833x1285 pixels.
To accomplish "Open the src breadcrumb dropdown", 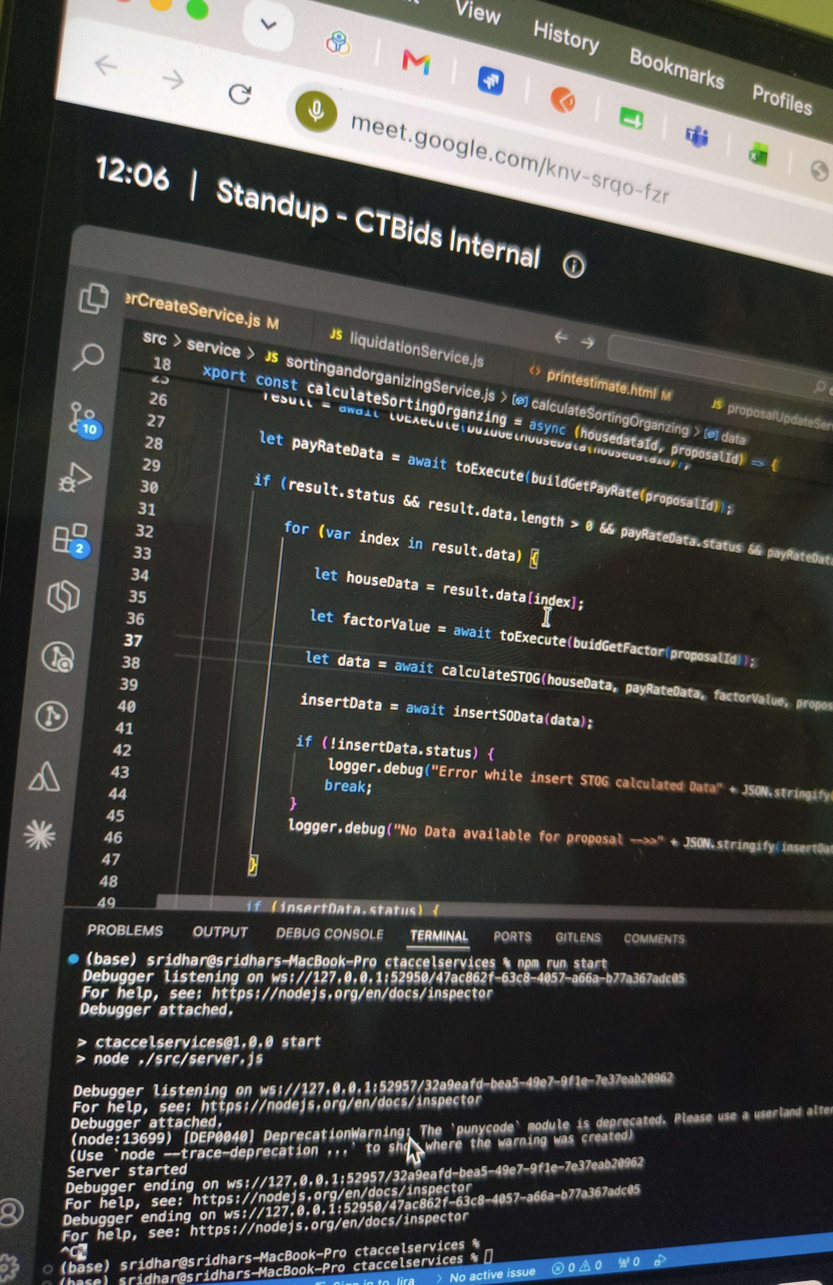I will (x=154, y=339).
